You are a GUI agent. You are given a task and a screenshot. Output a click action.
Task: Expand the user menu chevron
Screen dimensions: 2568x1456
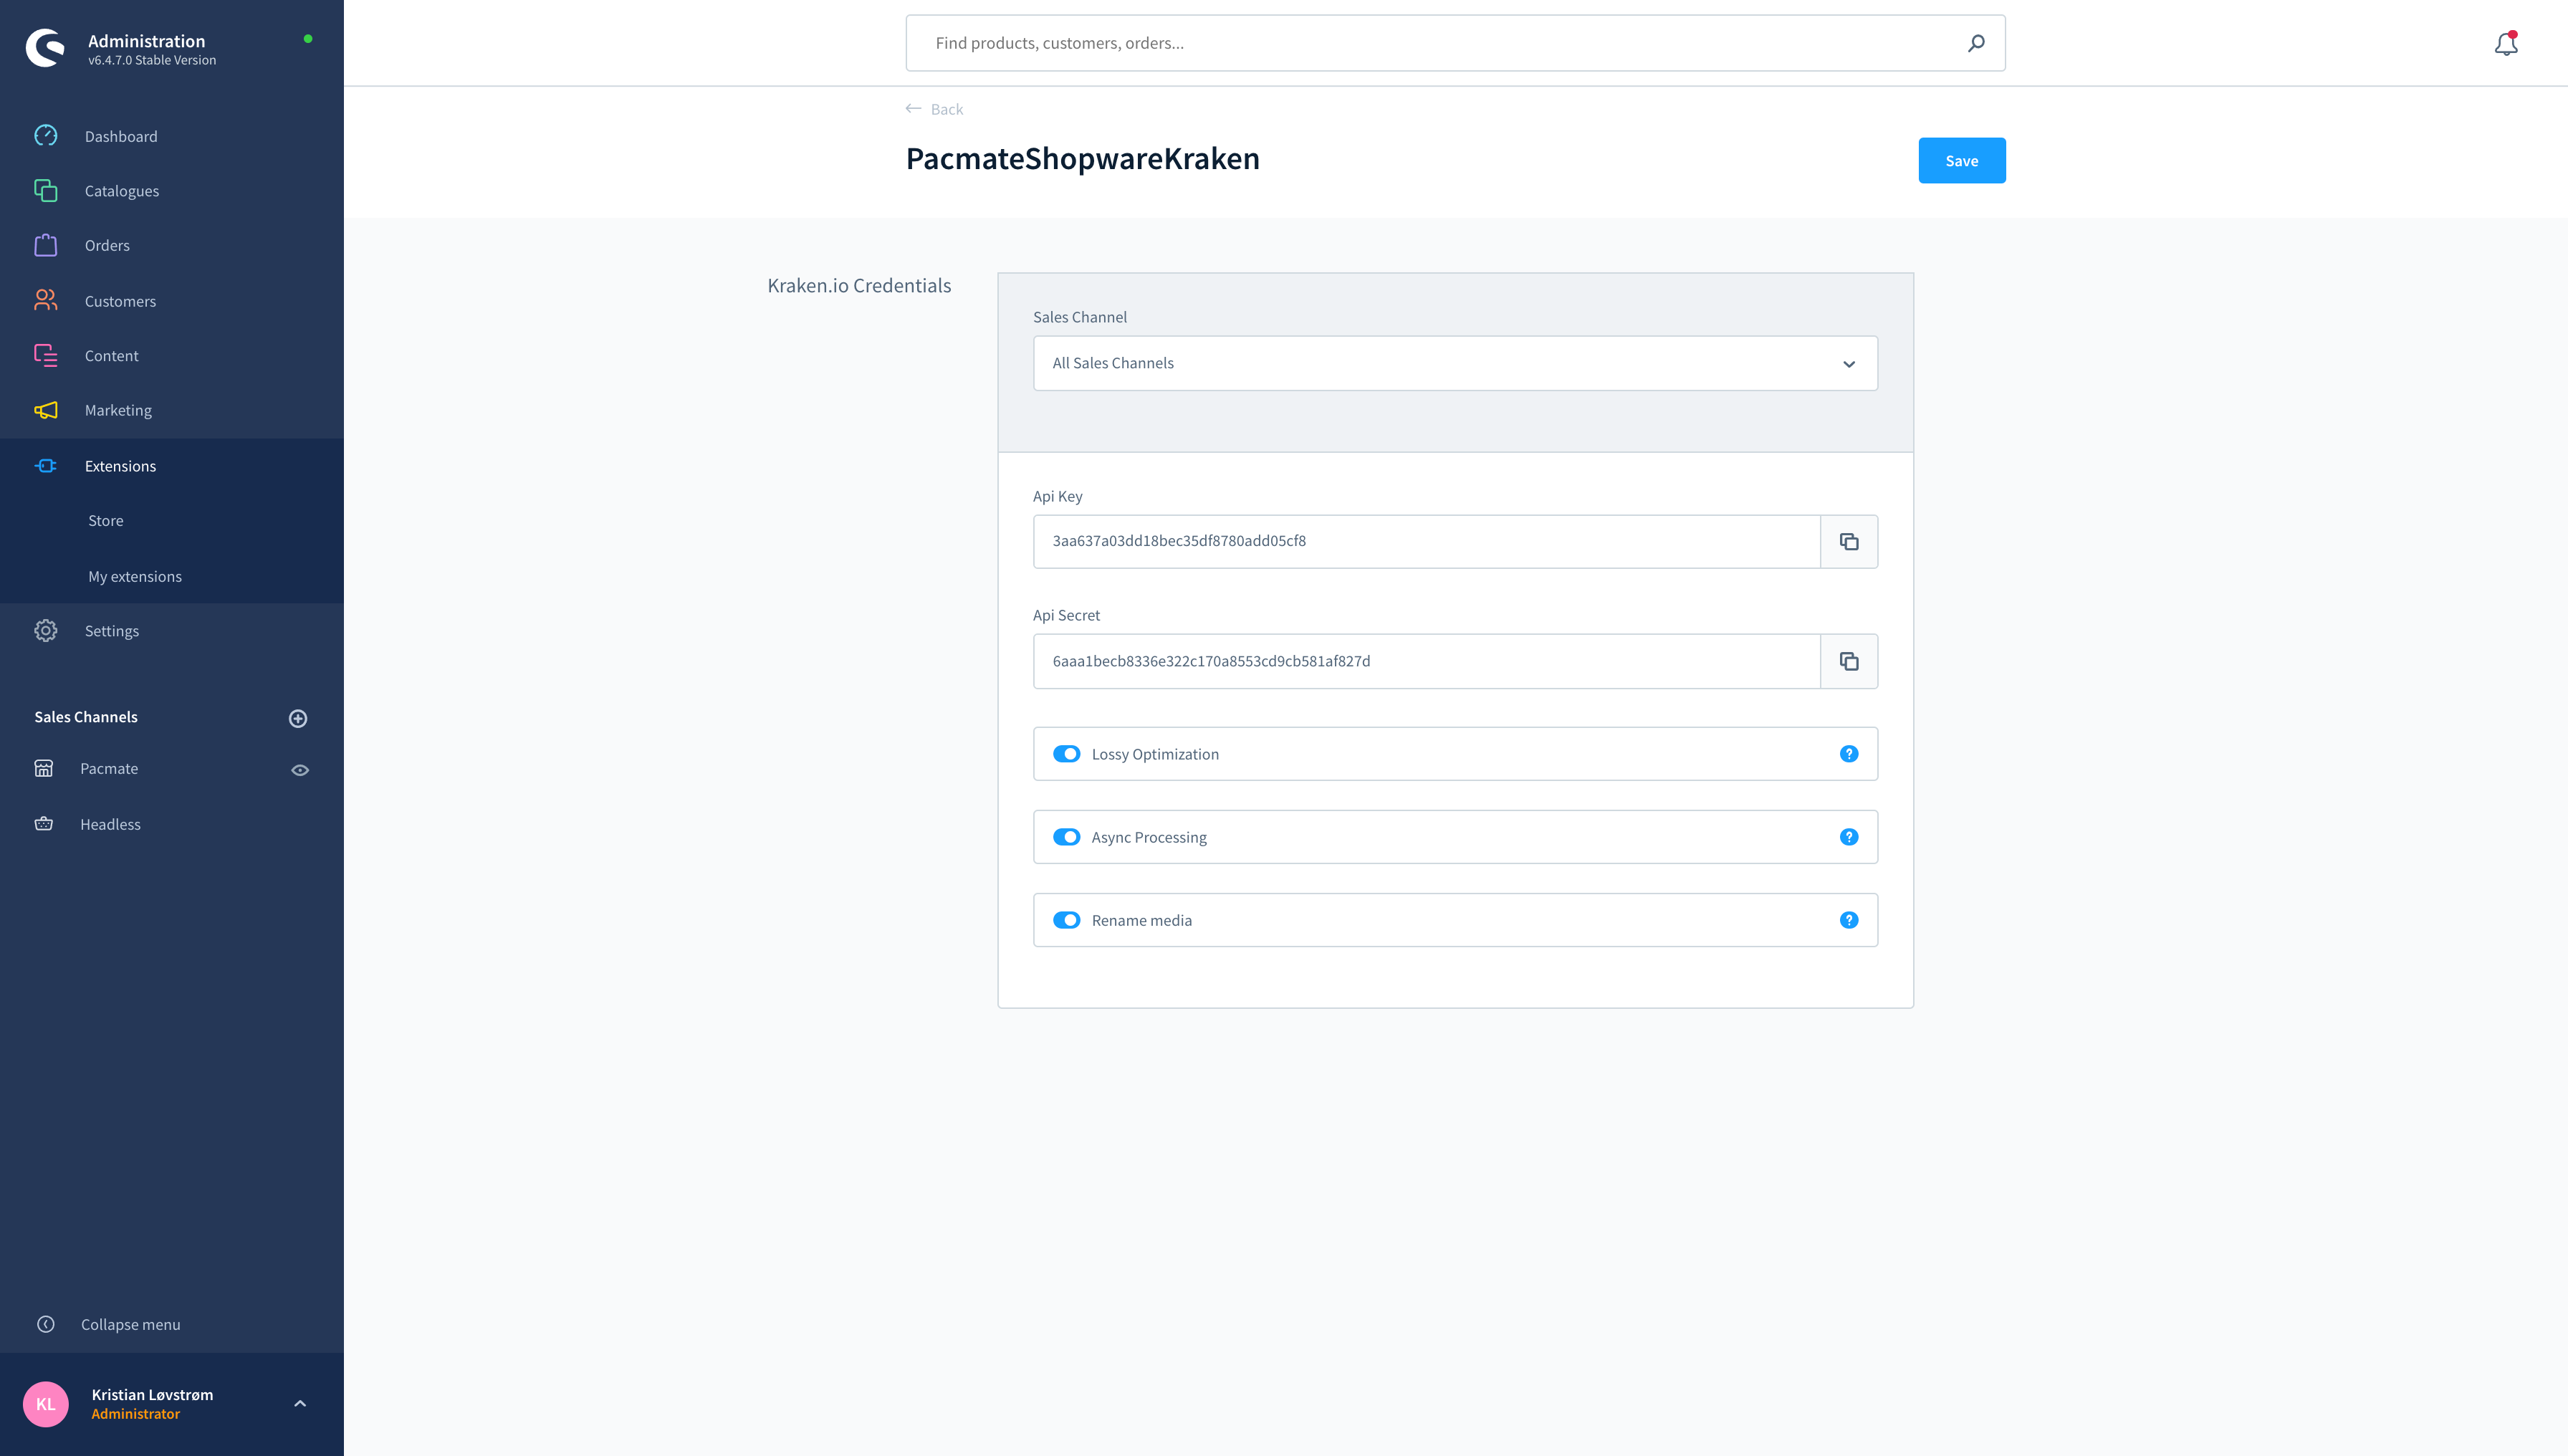300,1403
